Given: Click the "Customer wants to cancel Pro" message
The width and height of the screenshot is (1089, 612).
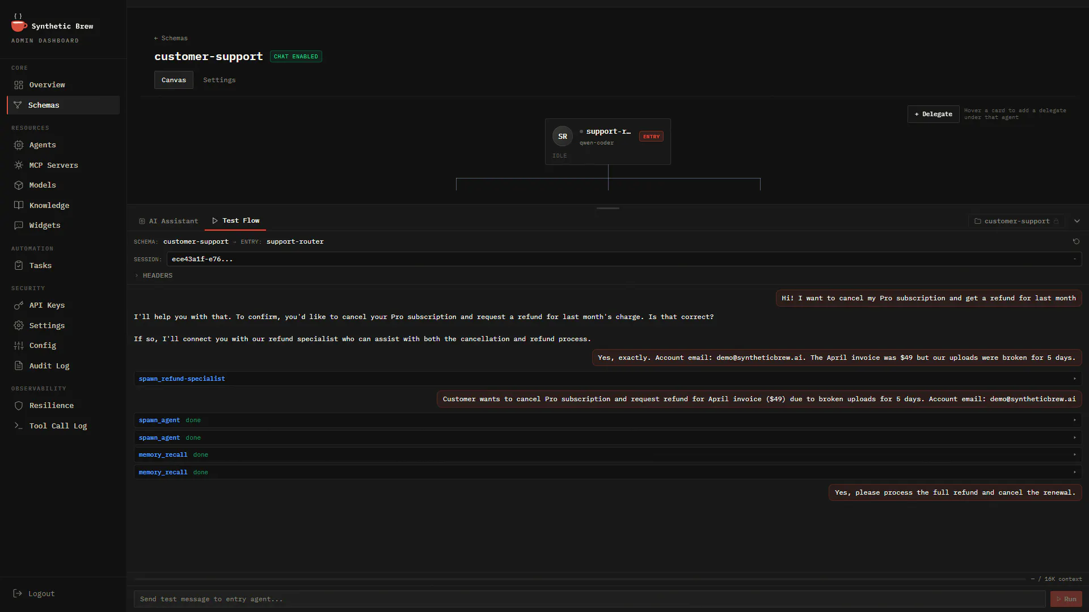Looking at the screenshot, I should [x=759, y=399].
